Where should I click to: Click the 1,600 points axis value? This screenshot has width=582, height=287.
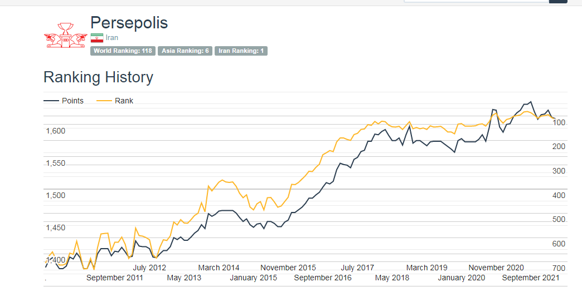[55, 131]
